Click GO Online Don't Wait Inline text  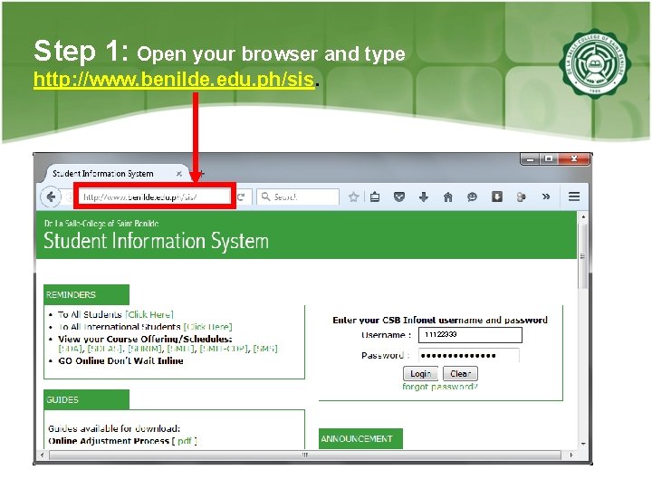point(120,361)
